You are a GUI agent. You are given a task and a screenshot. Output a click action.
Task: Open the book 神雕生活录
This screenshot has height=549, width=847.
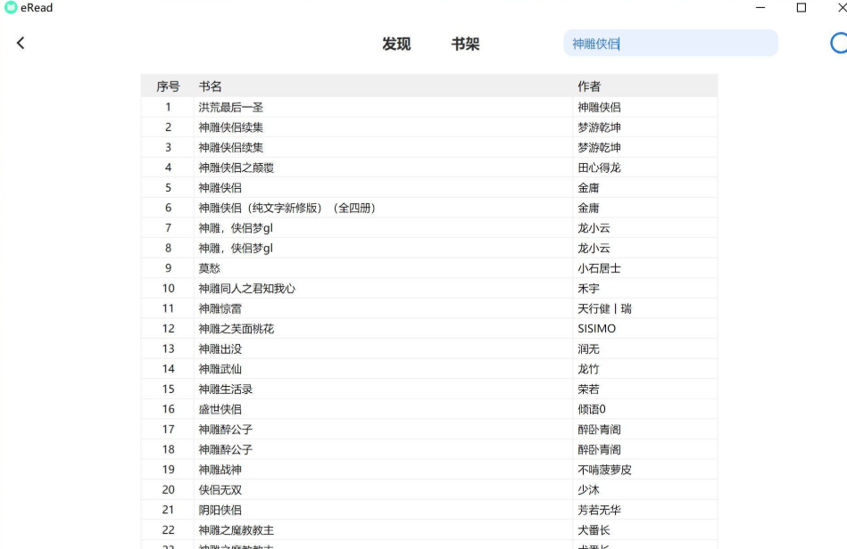pos(226,389)
